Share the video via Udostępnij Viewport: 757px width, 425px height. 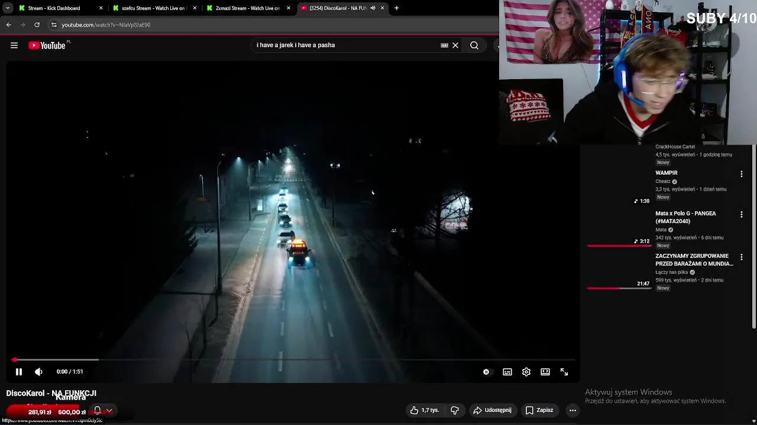pyautogui.click(x=493, y=410)
